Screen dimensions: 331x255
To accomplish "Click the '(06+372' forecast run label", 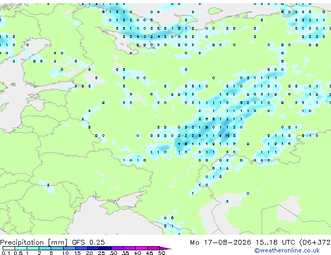I will pos(315,243).
